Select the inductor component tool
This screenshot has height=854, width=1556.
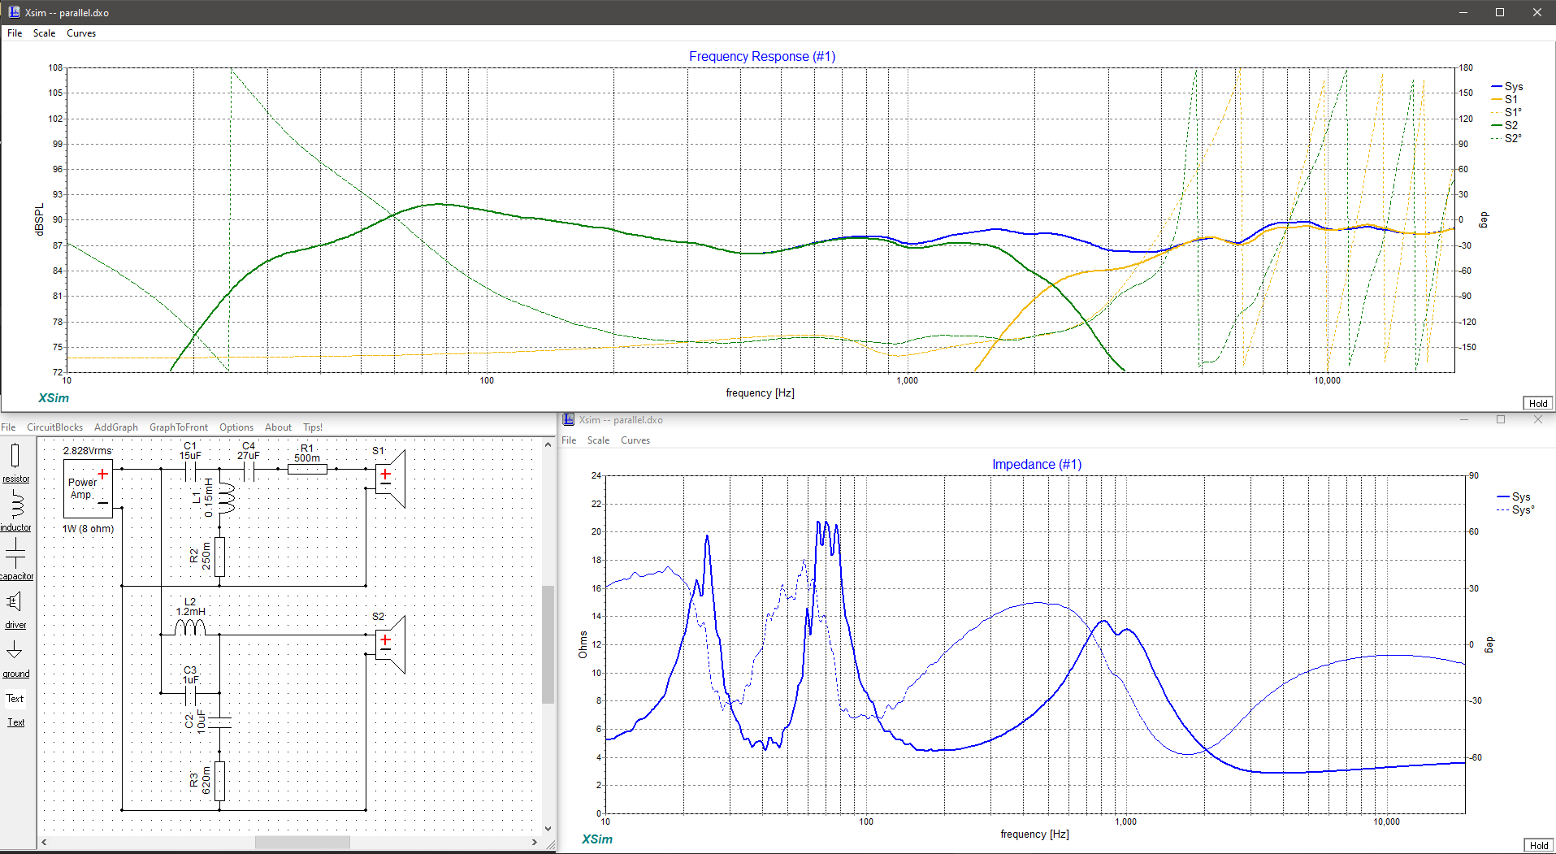[x=15, y=511]
